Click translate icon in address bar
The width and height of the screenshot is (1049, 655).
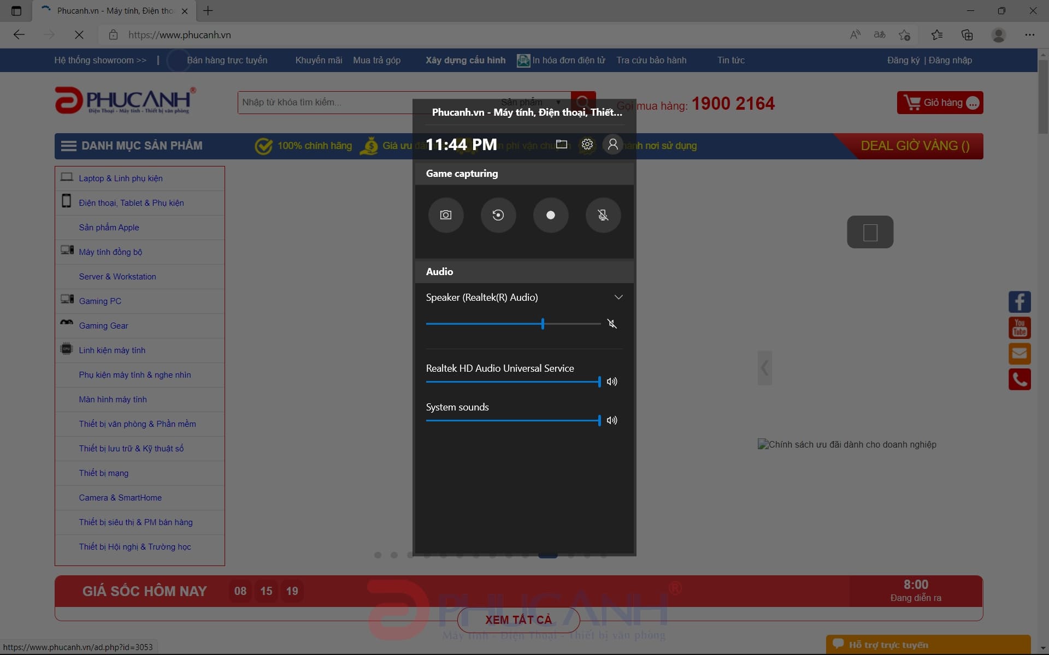click(x=880, y=35)
